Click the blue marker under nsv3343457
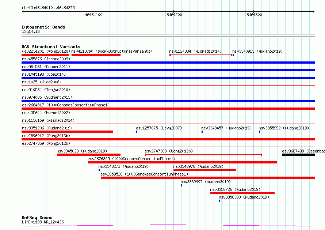The height and width of the screenshot is (230, 325). click(202, 132)
